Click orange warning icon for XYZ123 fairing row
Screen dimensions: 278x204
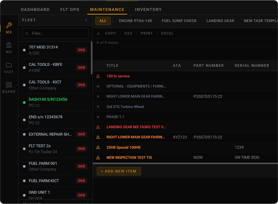pos(98,137)
